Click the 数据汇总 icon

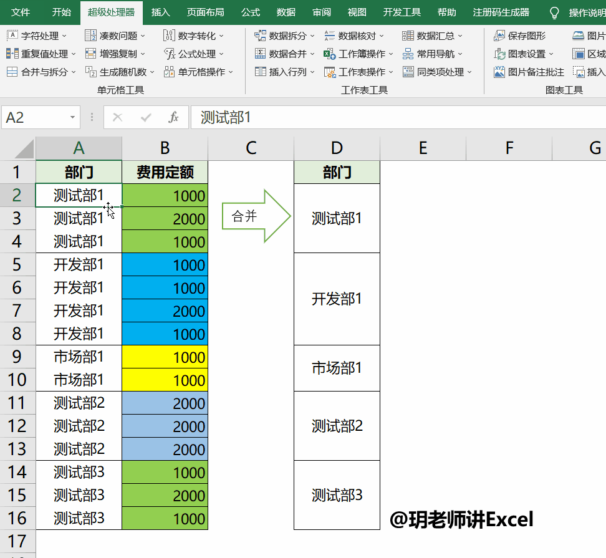click(x=408, y=36)
